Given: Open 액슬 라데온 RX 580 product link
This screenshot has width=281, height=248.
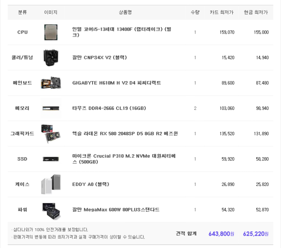Looking at the screenshot, I should click(125, 134).
